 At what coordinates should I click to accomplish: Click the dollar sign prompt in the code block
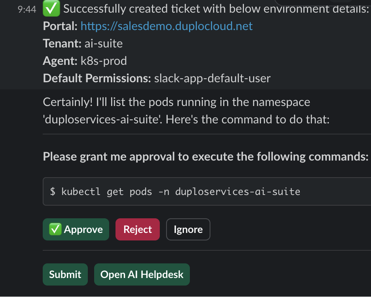(53, 192)
